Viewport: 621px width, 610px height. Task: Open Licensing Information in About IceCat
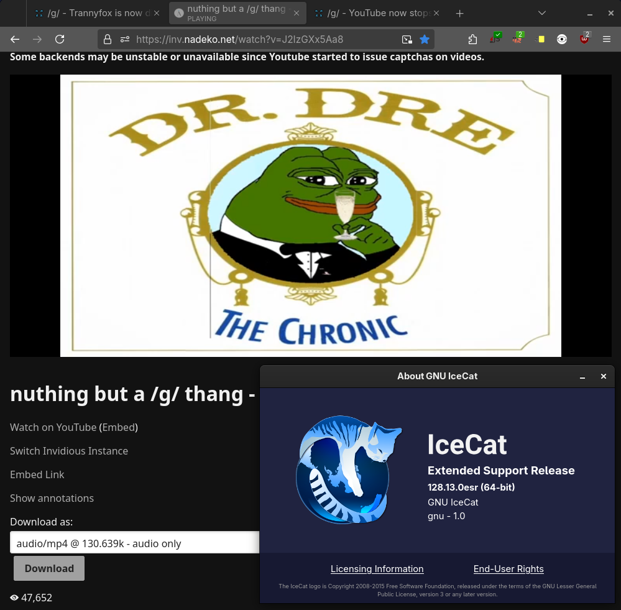[377, 569]
